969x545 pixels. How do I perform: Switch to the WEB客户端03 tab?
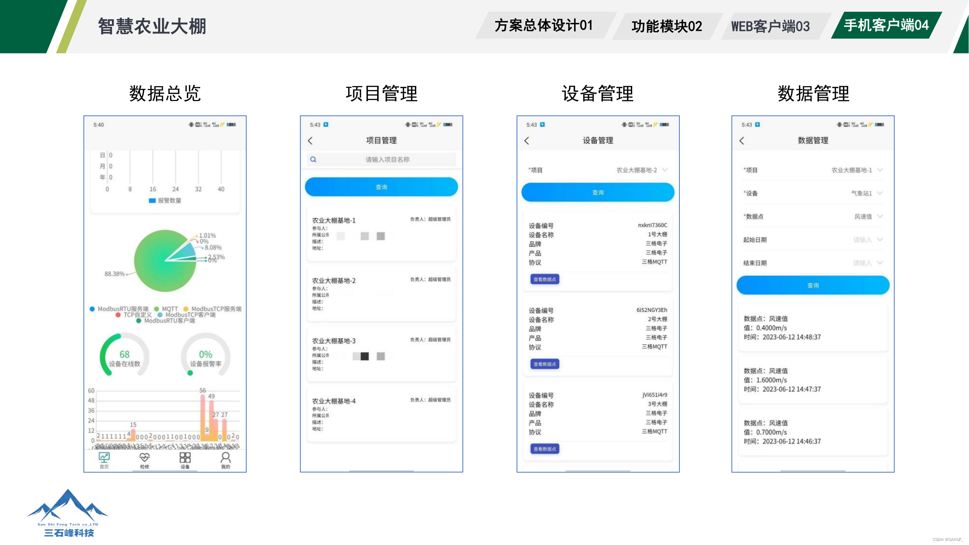(x=770, y=26)
